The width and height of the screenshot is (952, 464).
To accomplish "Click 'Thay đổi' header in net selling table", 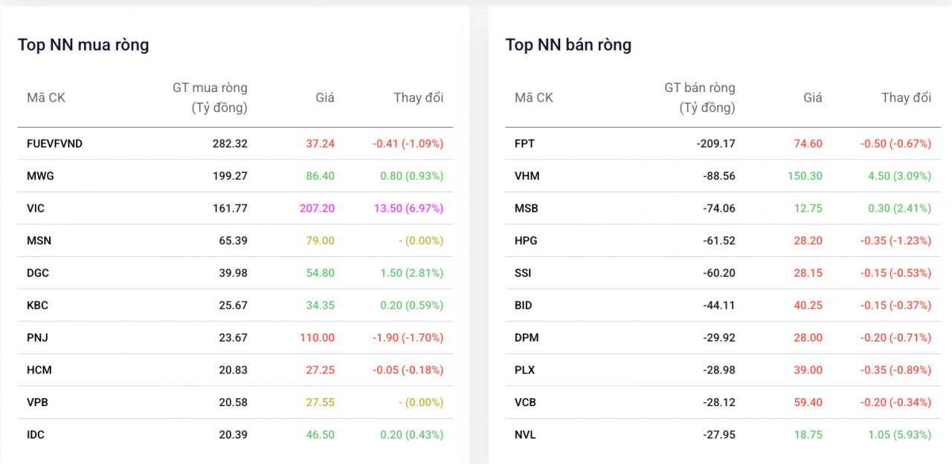I will point(906,98).
